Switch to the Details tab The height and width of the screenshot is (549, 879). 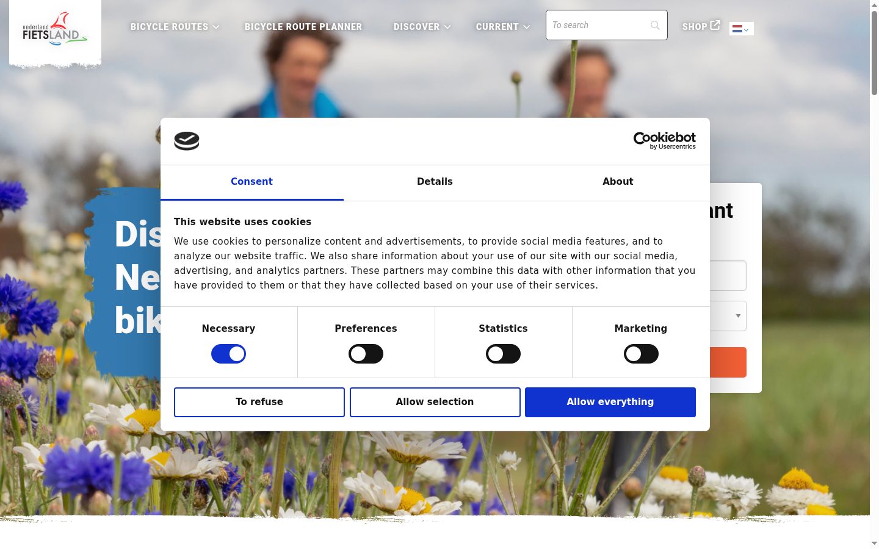435,182
